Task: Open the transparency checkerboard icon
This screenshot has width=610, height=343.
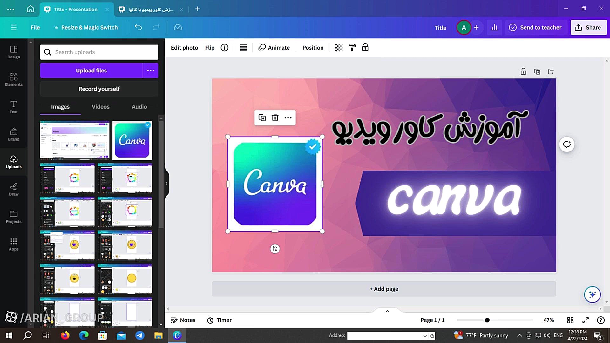Action: pos(339,48)
